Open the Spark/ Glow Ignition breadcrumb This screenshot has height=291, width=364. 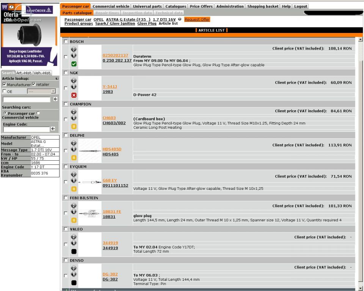click(x=115, y=23)
